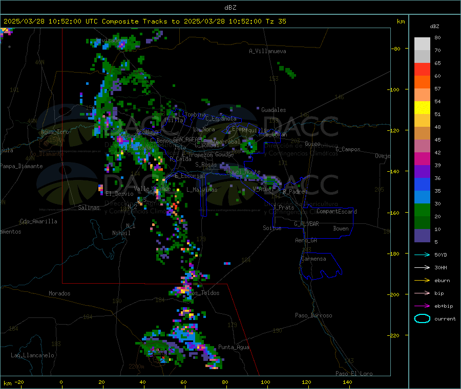461x389 pixels.
Task: Click the Soitue location label
Action: pyautogui.click(x=272, y=228)
